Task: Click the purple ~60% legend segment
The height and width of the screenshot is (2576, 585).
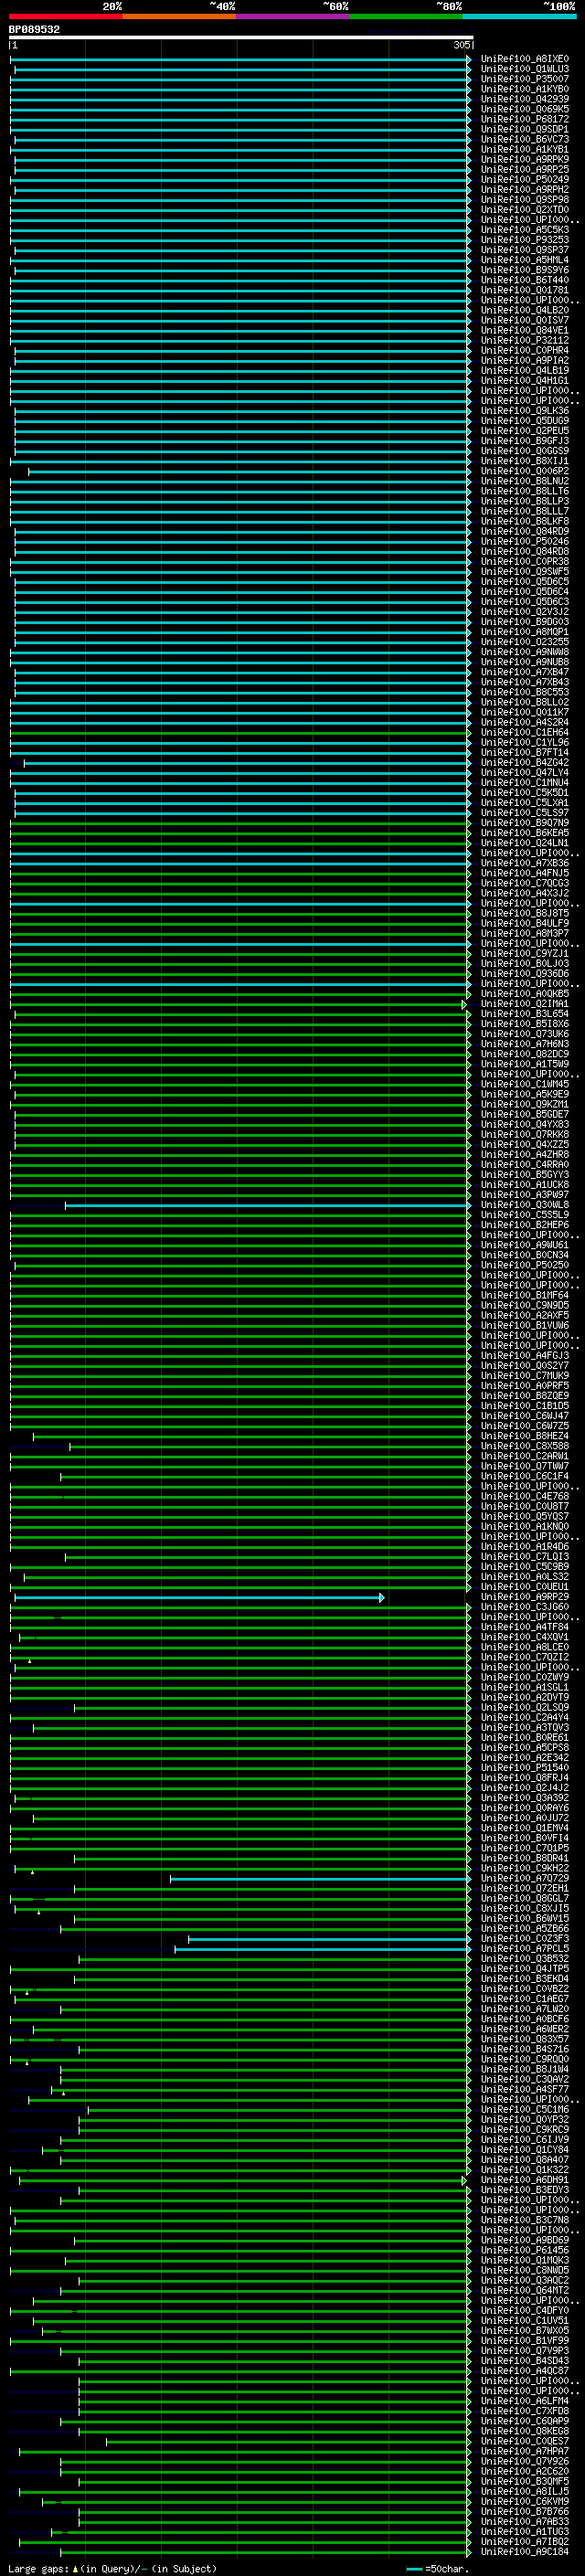Action: (293, 16)
